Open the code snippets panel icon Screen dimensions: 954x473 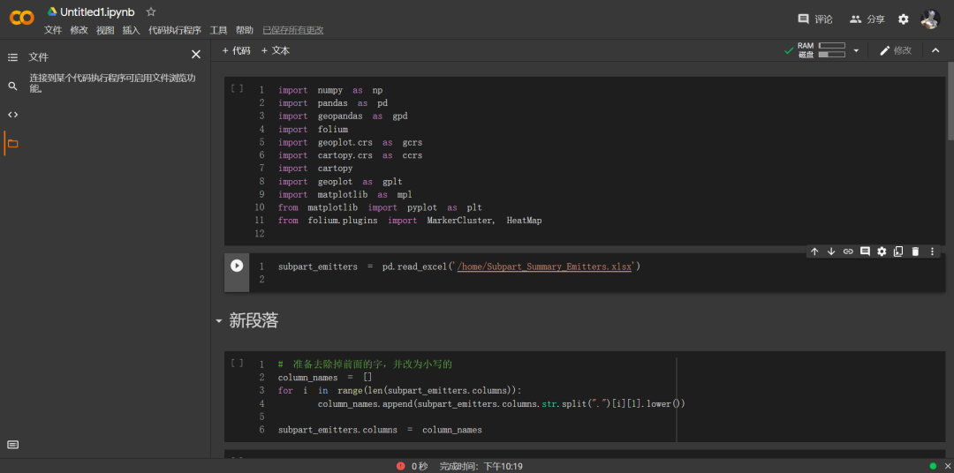coord(12,115)
